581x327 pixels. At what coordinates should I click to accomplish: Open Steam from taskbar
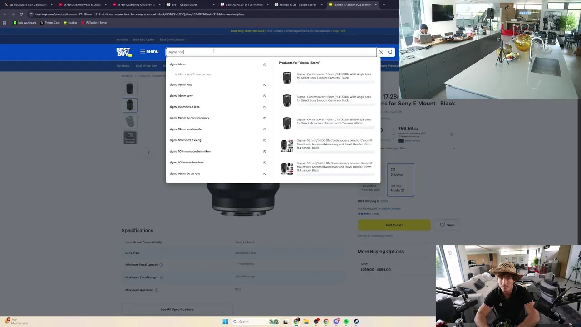(x=356, y=322)
